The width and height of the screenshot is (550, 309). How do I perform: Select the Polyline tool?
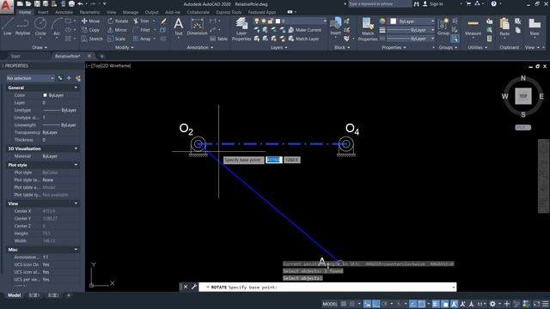[x=22, y=27]
